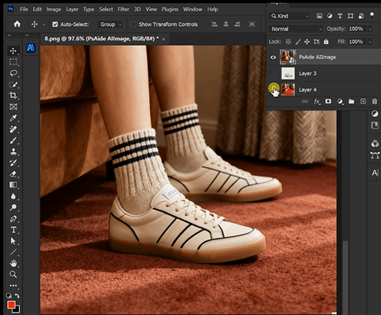Select the Pen tool

[13, 219]
